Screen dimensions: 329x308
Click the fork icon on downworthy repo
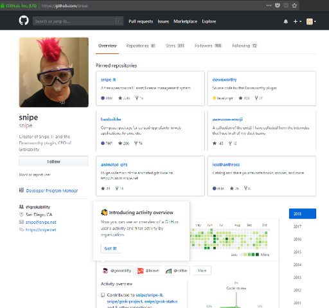(256, 98)
